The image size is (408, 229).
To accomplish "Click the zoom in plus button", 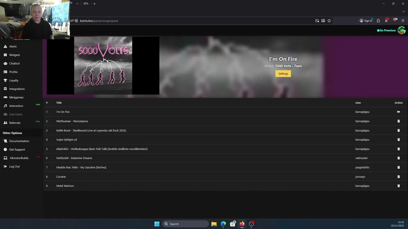I will click(x=94, y=3).
